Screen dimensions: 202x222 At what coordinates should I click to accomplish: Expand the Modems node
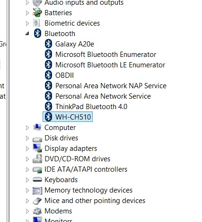point(27,211)
